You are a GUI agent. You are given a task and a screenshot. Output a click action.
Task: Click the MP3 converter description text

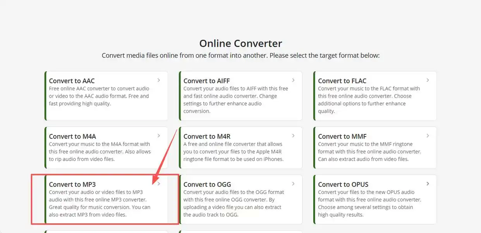tap(100, 204)
